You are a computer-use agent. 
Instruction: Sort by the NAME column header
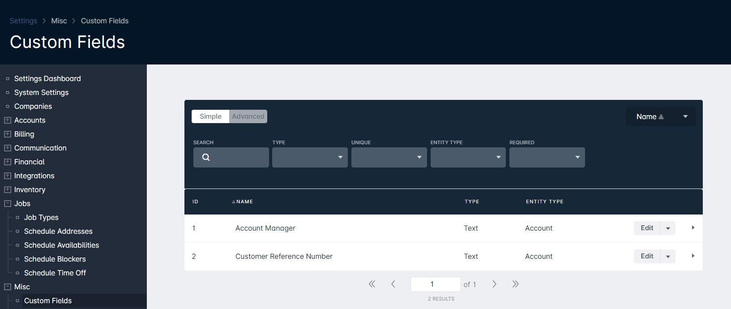click(x=244, y=202)
